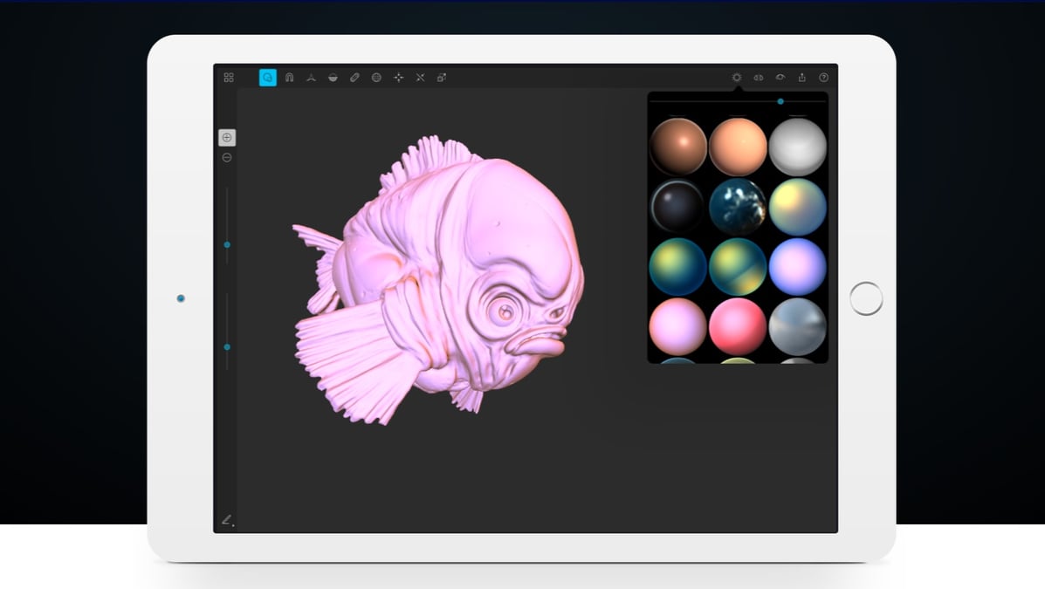This screenshot has width=1045, height=589.
Task: Open the mirror options panel
Action: (x=758, y=78)
